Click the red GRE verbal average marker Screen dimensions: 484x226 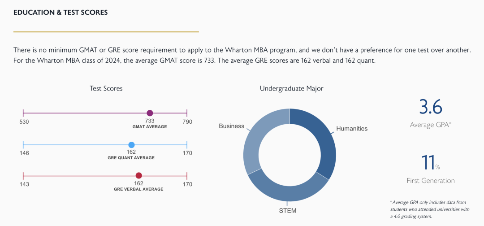(139, 176)
